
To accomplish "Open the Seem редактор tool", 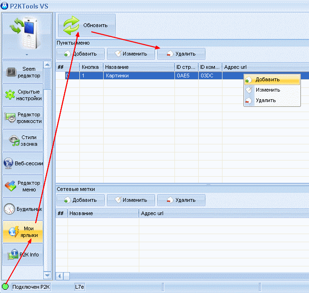I will click(x=23, y=72).
